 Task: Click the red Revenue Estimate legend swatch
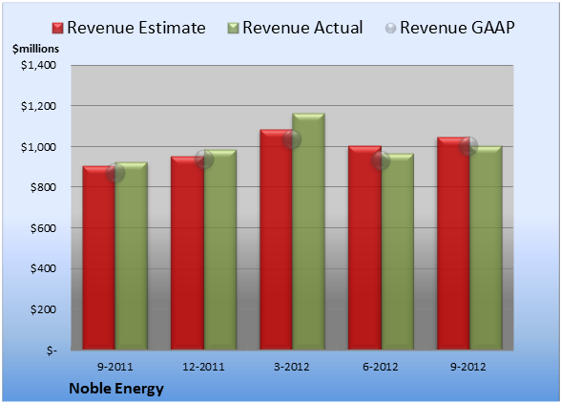point(57,29)
